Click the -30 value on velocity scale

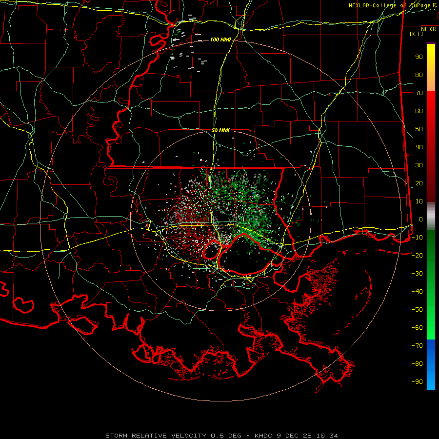point(417,274)
